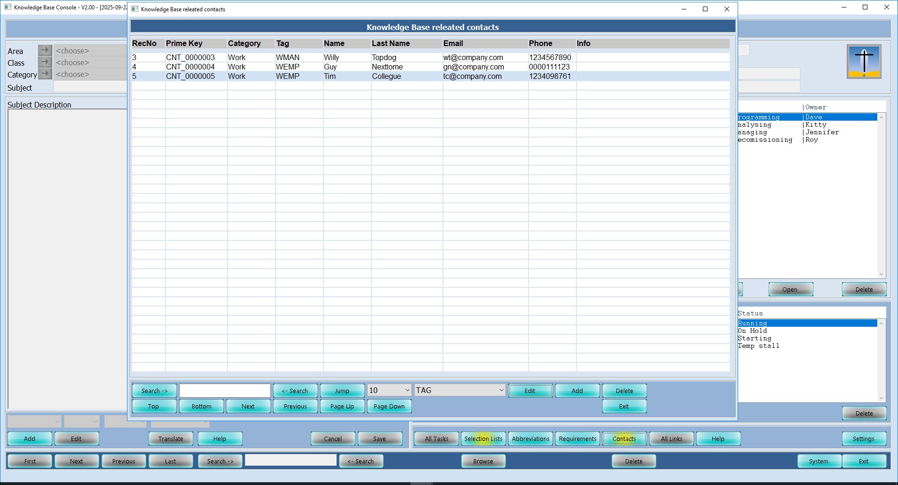Click the Area arrow selector icon
898x485 pixels.
click(45, 50)
